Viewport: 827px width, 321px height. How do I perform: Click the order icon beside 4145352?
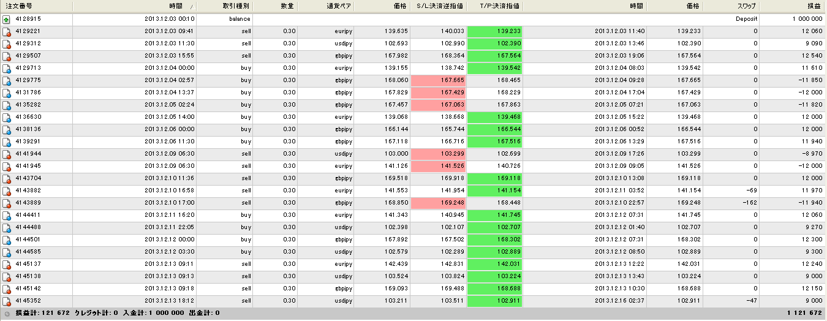(x=7, y=301)
